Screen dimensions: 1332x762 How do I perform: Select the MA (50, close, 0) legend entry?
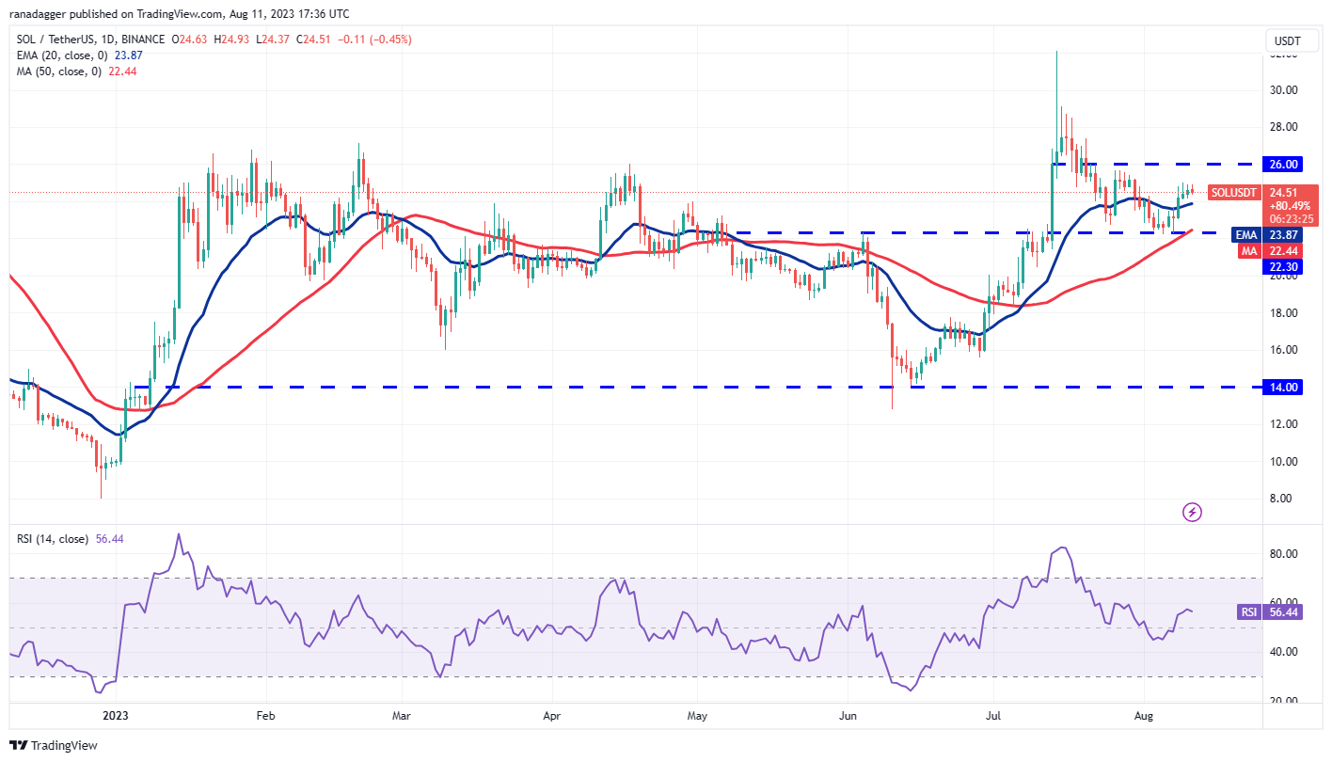tap(56, 71)
